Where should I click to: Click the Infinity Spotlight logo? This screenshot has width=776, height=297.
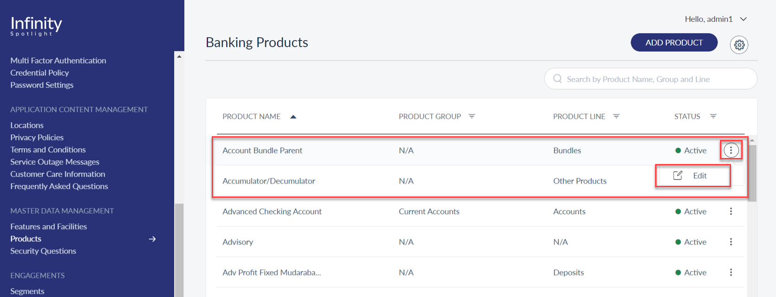[x=36, y=26]
